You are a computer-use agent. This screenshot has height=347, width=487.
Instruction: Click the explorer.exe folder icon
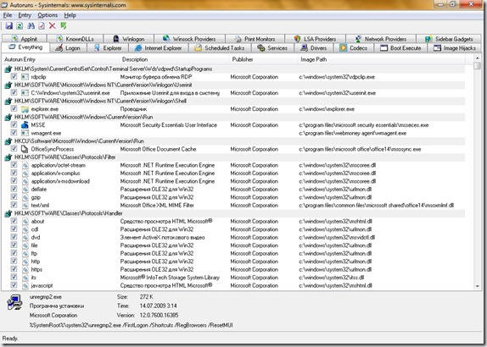[x=25, y=109]
